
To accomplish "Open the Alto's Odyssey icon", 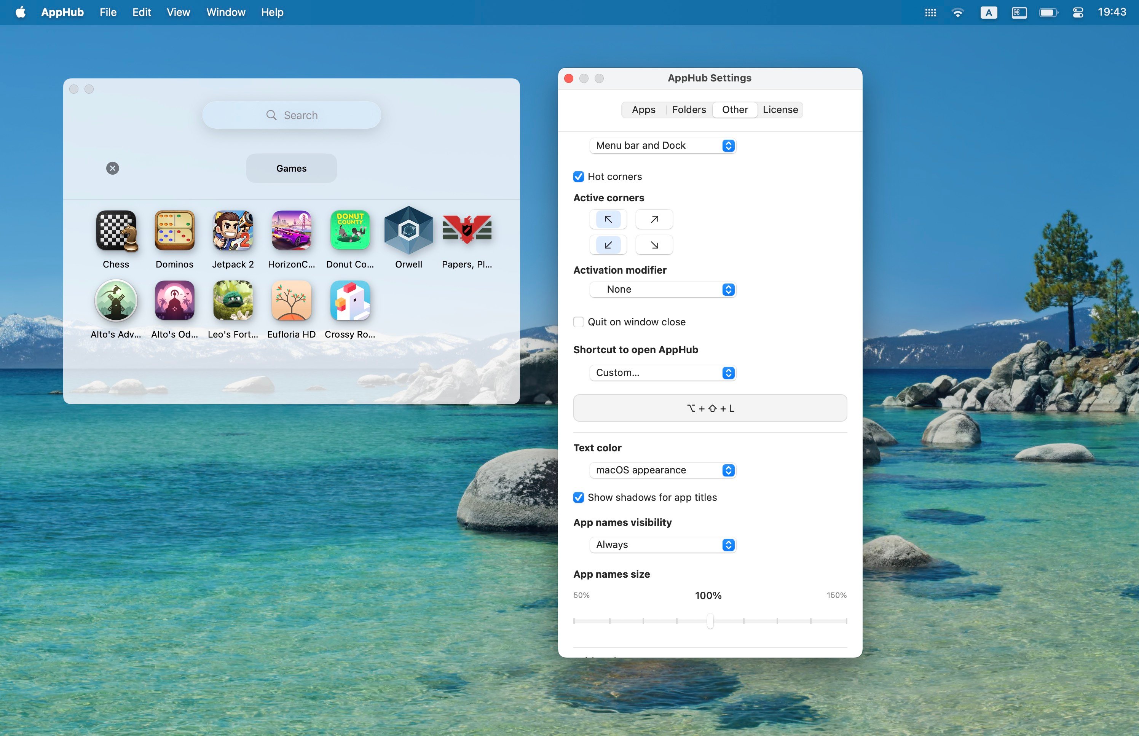I will (x=174, y=301).
